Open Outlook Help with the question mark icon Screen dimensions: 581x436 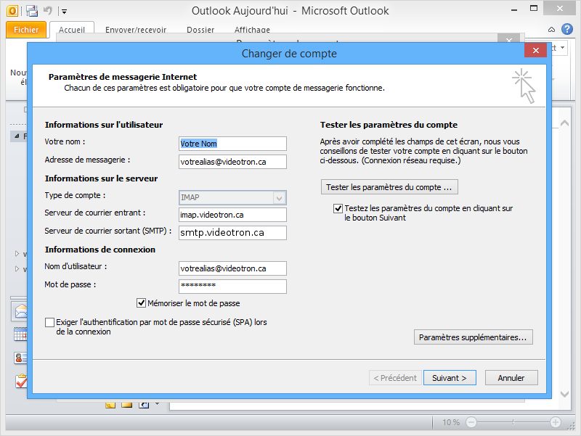tap(567, 29)
